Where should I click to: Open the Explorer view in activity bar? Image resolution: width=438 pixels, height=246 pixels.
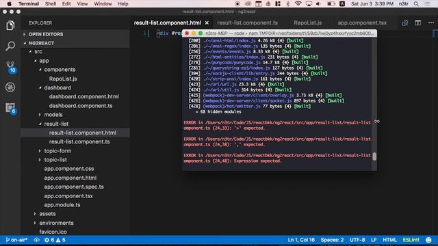pos(10,25)
